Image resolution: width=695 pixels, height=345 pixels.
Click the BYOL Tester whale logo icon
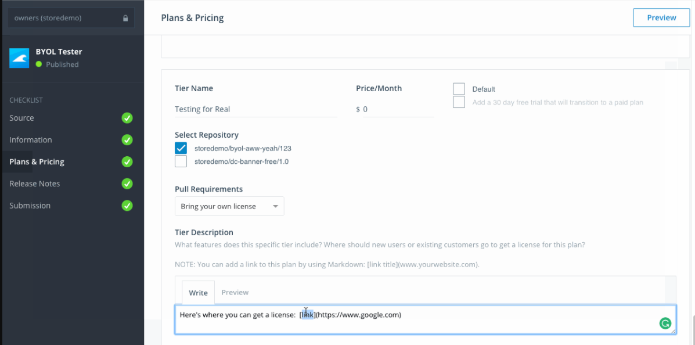click(x=19, y=57)
